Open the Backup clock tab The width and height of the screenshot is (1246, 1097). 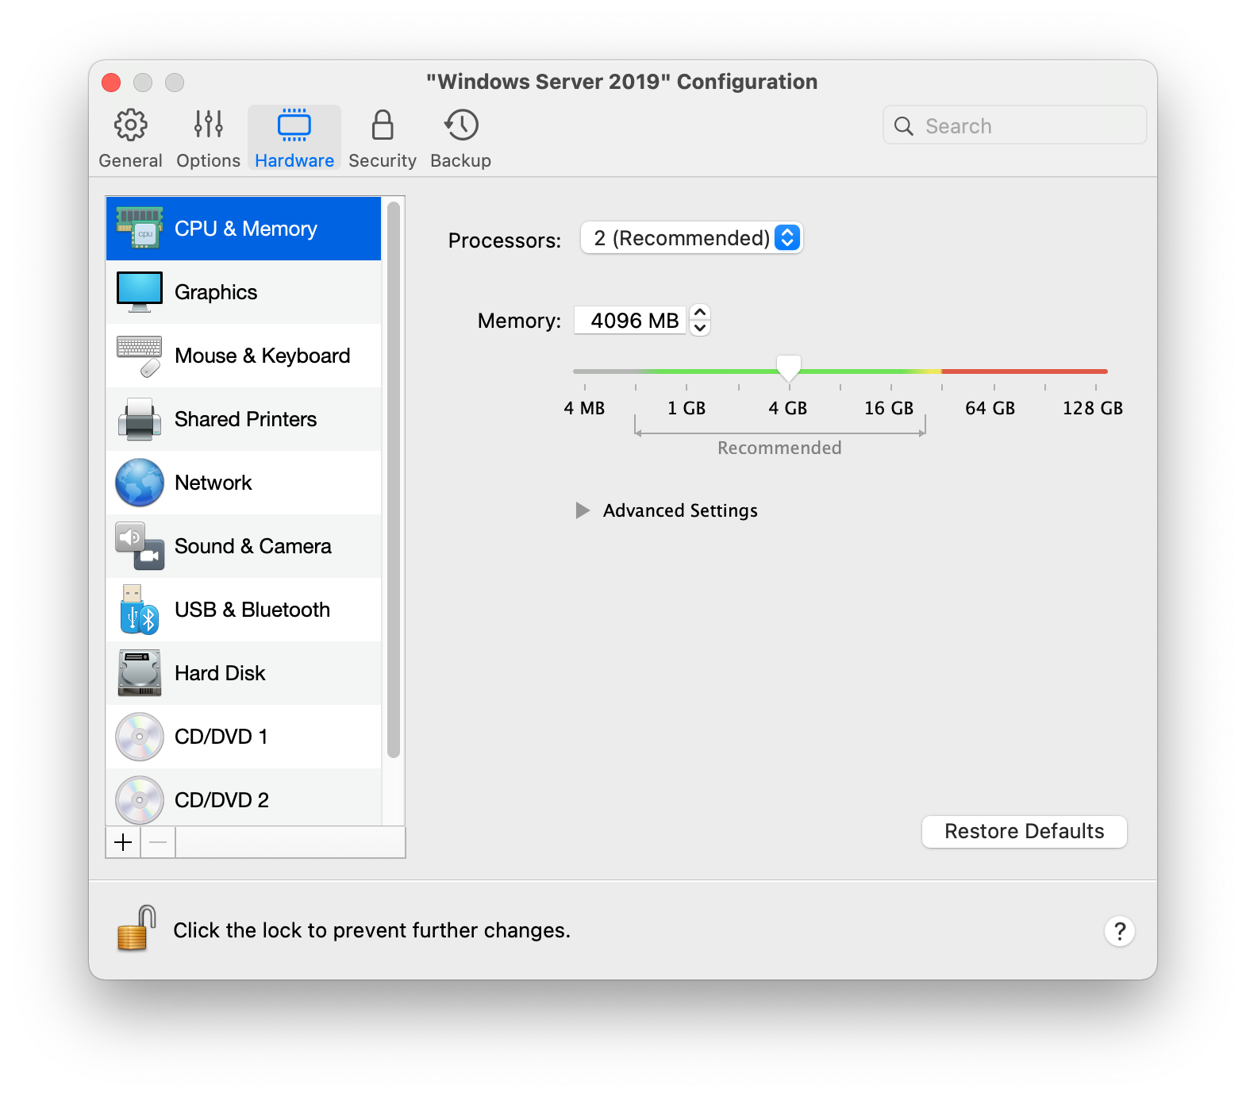coord(461,138)
